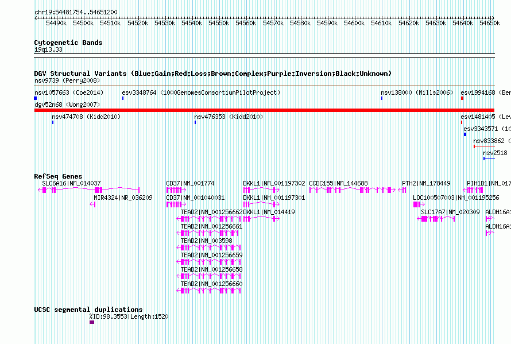Click gene label MIR4324|NR_036209
The image size is (511, 344).
point(123,198)
